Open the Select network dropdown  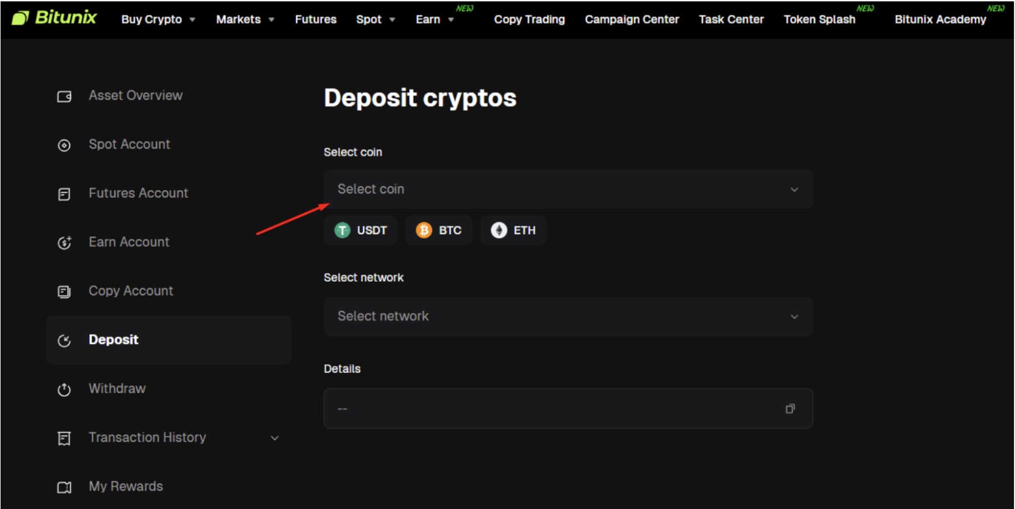pyautogui.click(x=567, y=317)
